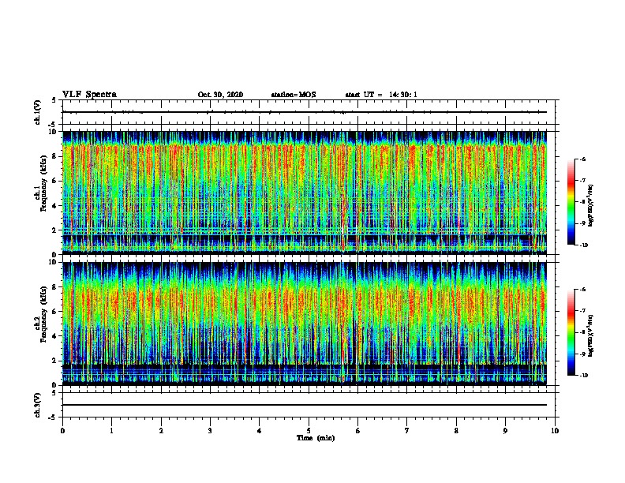Click the 6 kHz tick on ch.1 axis
This screenshot has height=483, width=625.
pos(55,181)
